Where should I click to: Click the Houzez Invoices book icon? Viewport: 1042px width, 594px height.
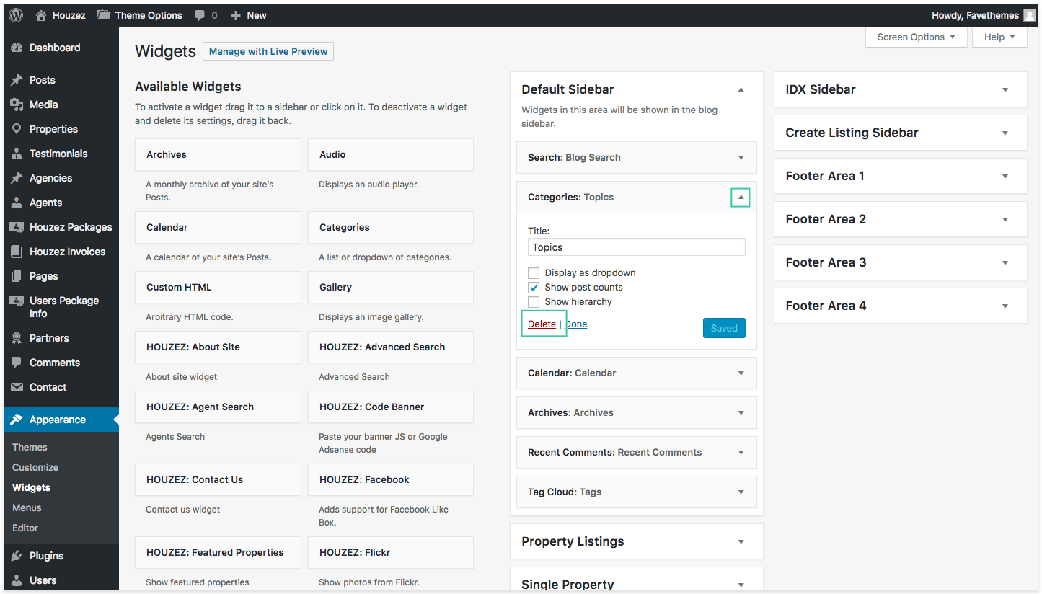[17, 252]
